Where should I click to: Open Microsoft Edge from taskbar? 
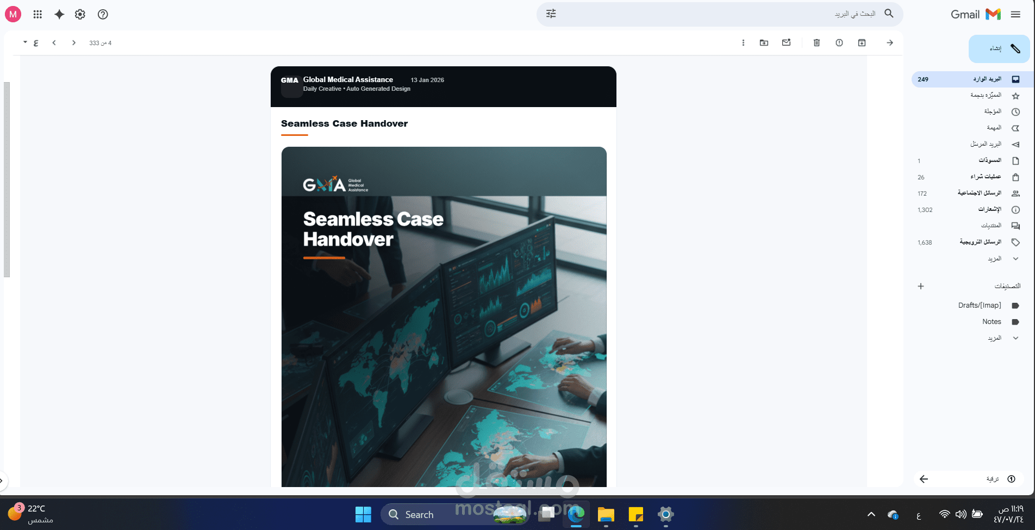[576, 514]
